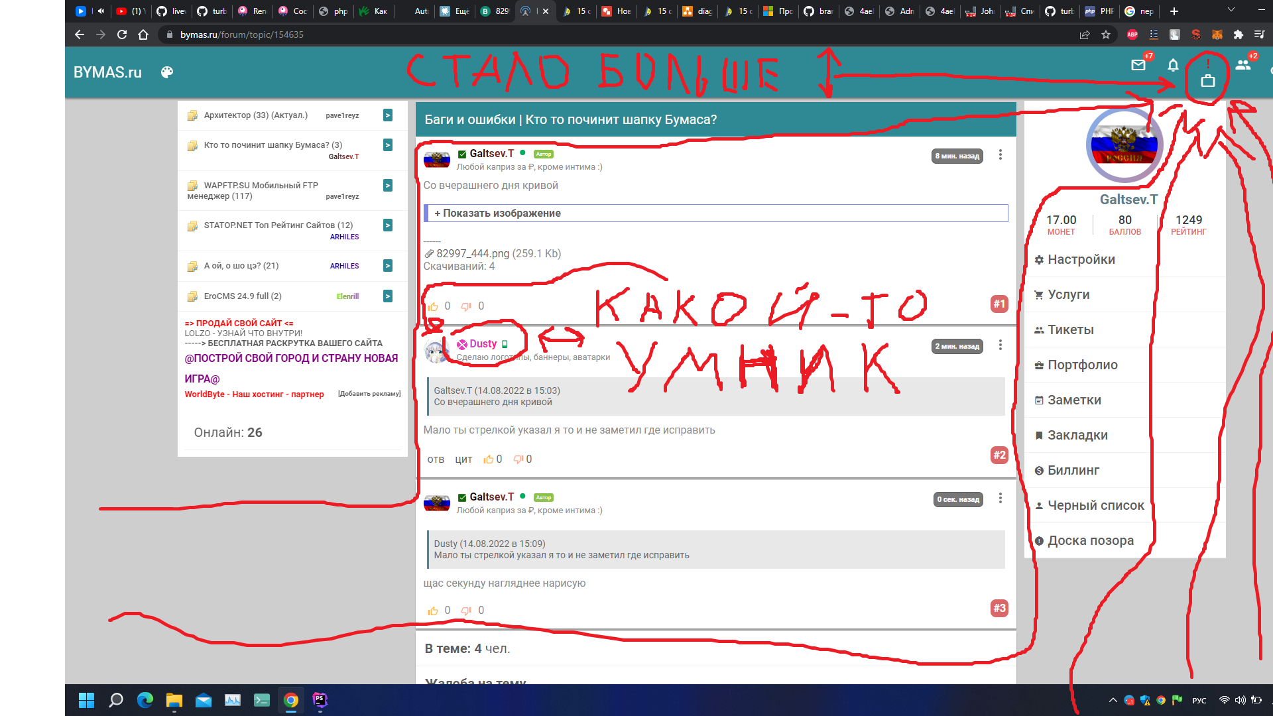Open arrow next to Архитектор topic
The height and width of the screenshot is (716, 1273).
388,115
